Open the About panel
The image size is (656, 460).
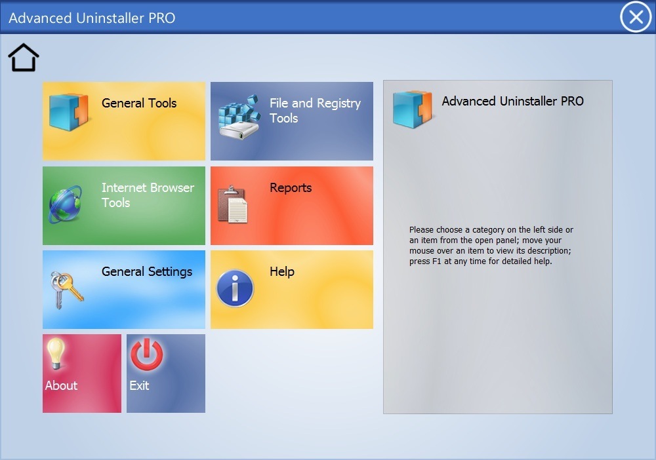click(x=81, y=373)
